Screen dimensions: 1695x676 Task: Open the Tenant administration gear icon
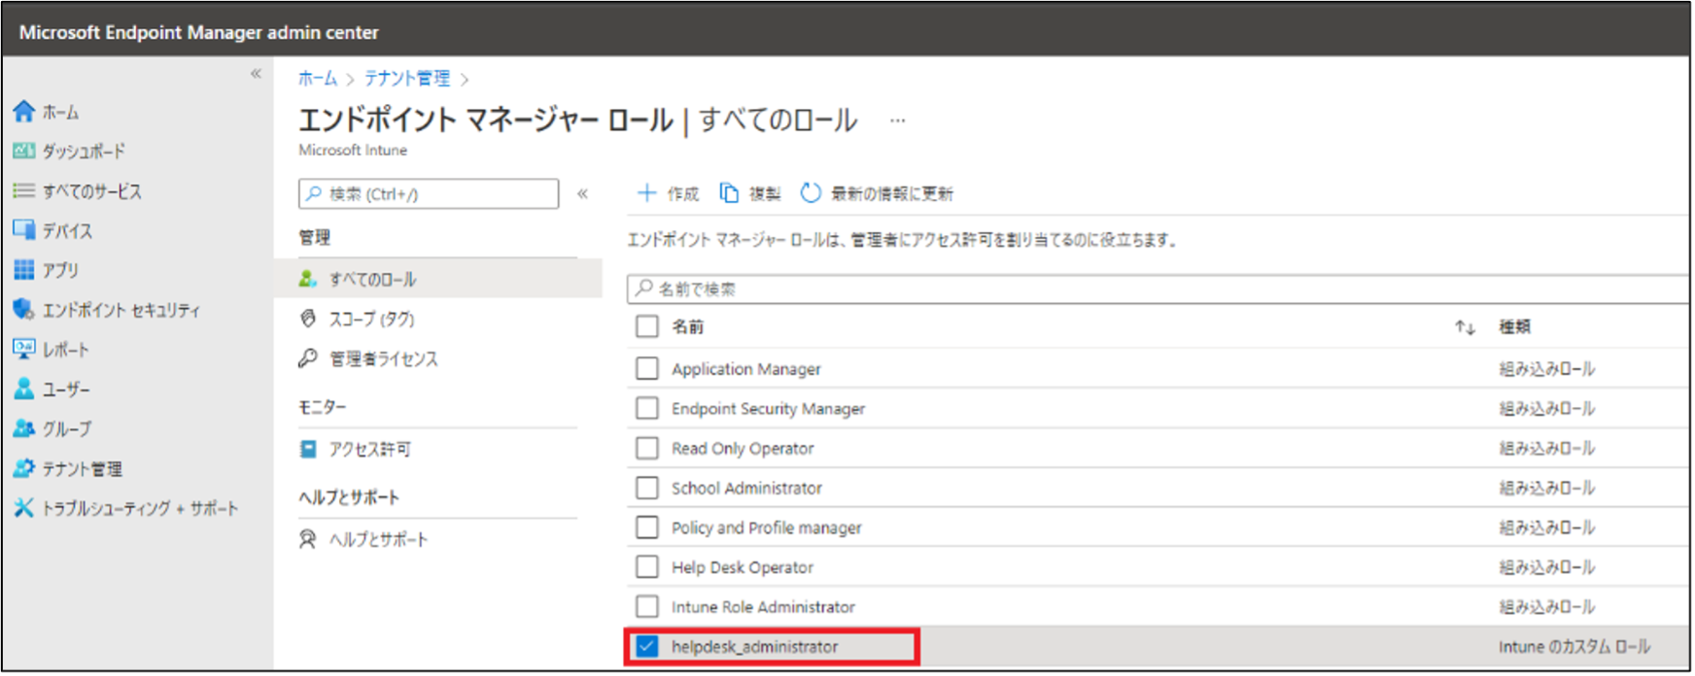(24, 468)
